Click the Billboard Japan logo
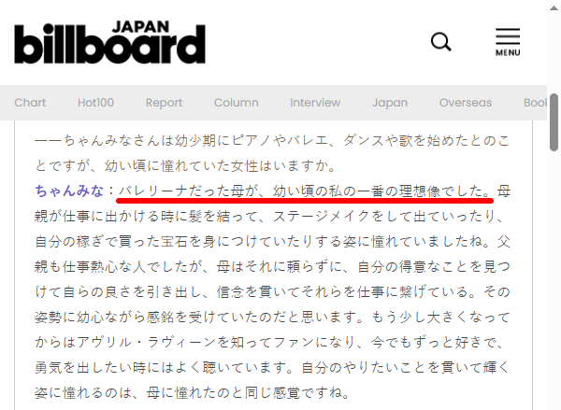Screen dimensions: 561x410 click(x=109, y=42)
